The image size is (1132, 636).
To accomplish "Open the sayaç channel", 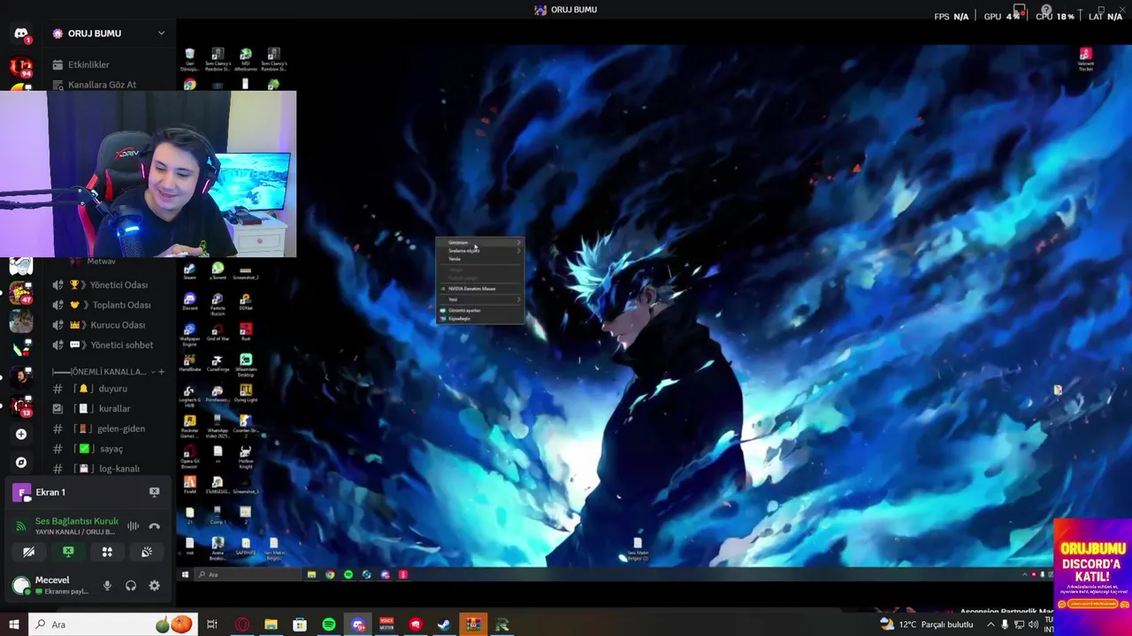I will pos(109,449).
